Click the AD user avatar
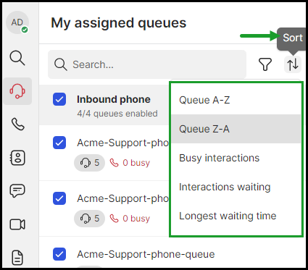The width and height of the screenshot is (308, 270). pyautogui.click(x=17, y=22)
